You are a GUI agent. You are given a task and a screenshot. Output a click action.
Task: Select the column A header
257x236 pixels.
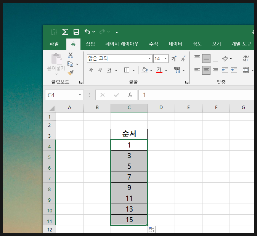(69, 108)
